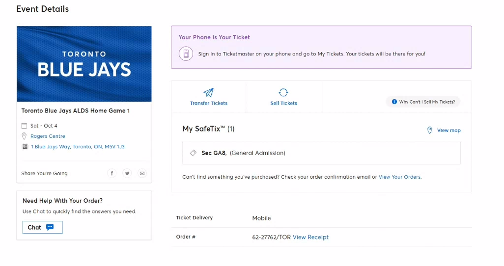Click the calendar icon beside Sat Oct 4
The height and width of the screenshot is (266, 504).
click(24, 126)
